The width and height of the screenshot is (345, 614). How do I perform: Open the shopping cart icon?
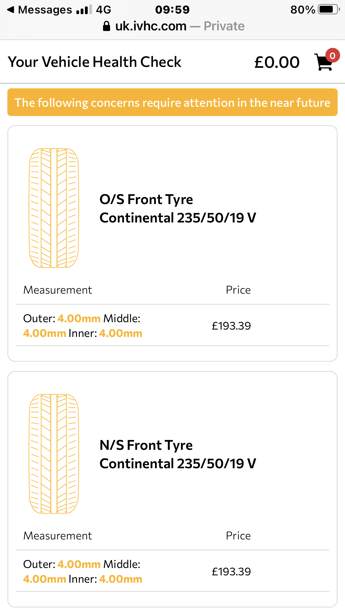point(323,62)
